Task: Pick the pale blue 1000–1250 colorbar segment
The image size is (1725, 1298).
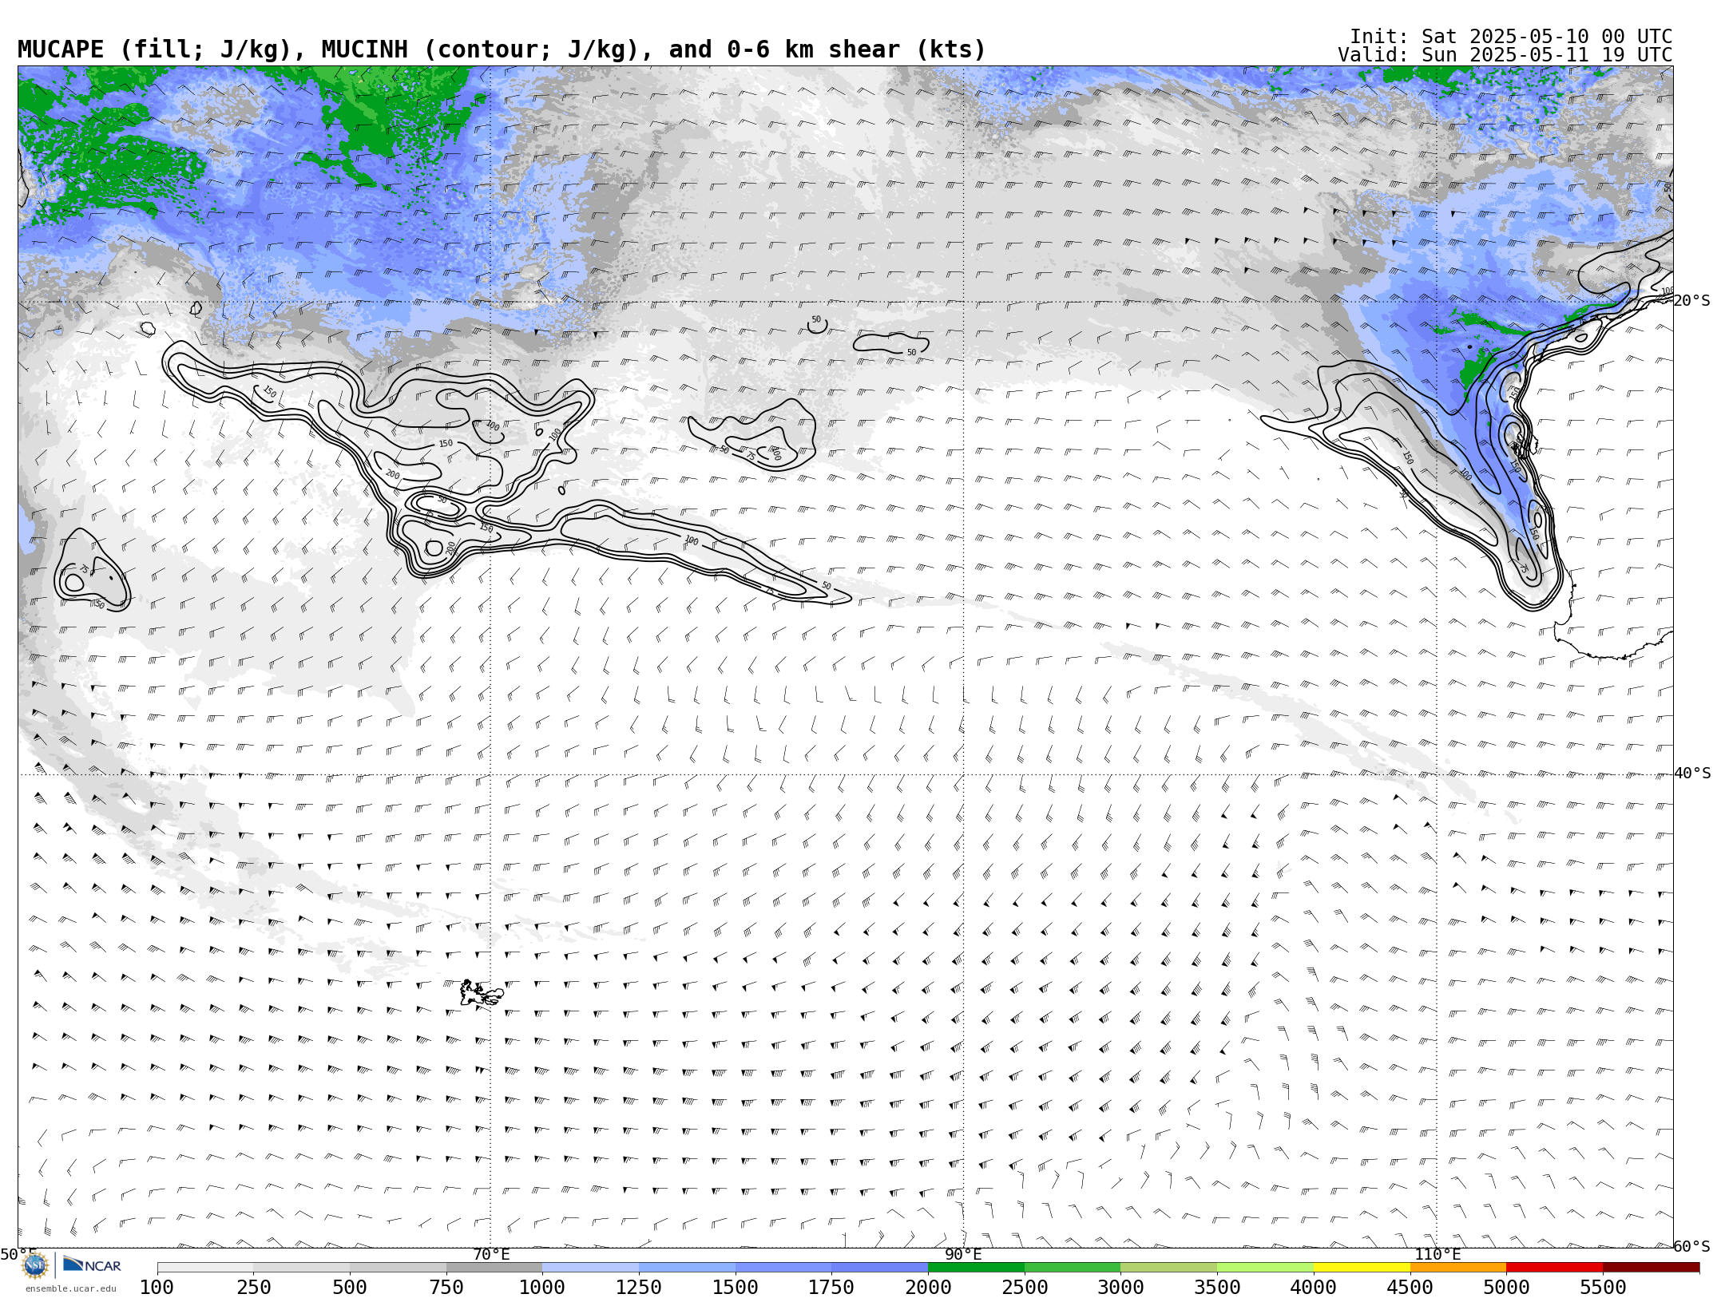Action: click(x=590, y=1268)
